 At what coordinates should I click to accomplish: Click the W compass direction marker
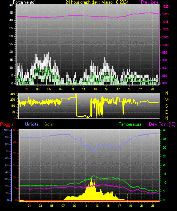[x=167, y=100]
